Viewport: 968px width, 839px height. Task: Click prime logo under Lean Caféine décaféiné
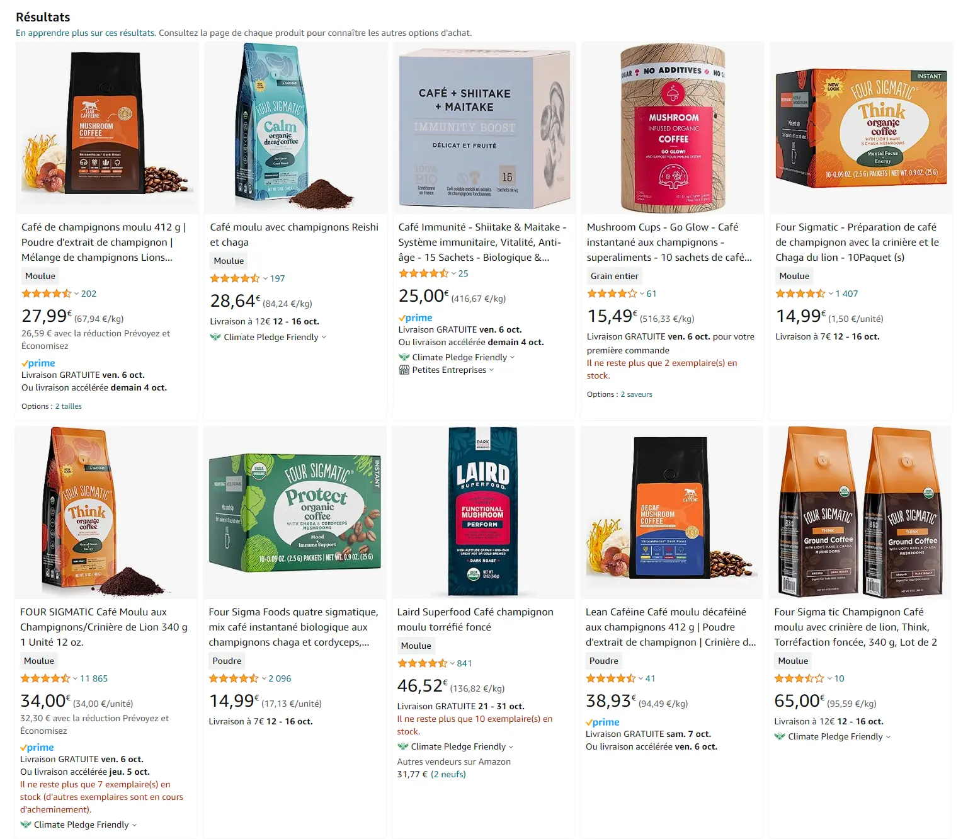[x=603, y=722]
